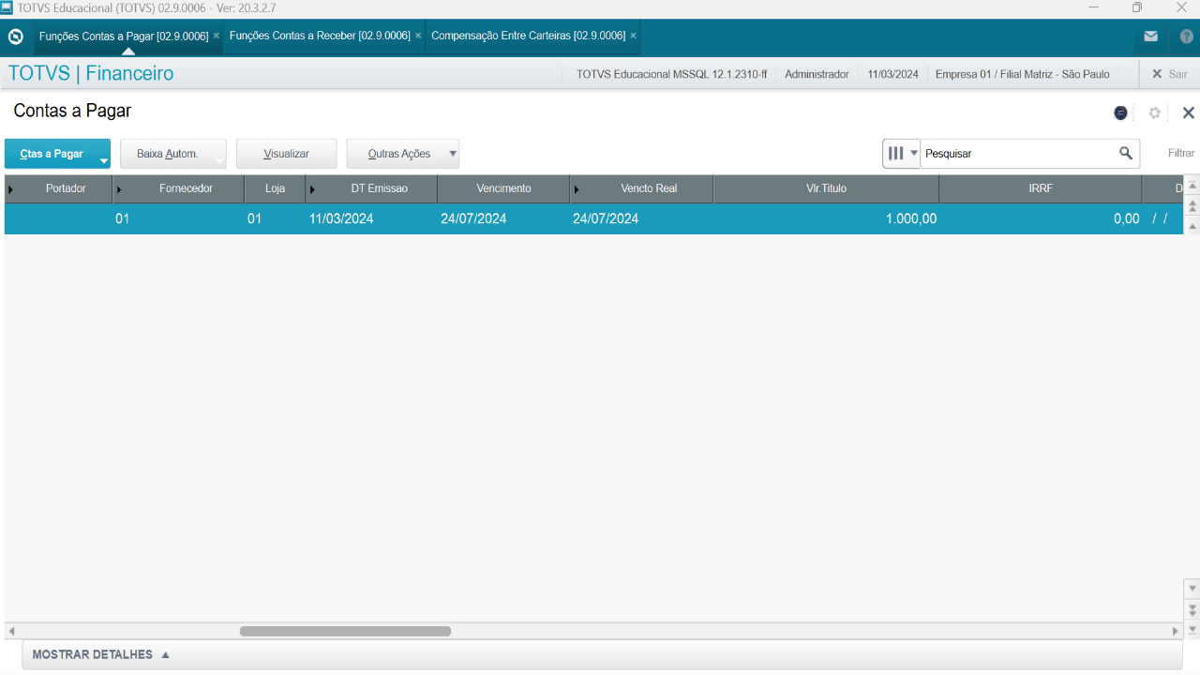The height and width of the screenshot is (675, 1200).
Task: Click the page-up double arrow in grid scrollbar
Action: pos(1192,205)
